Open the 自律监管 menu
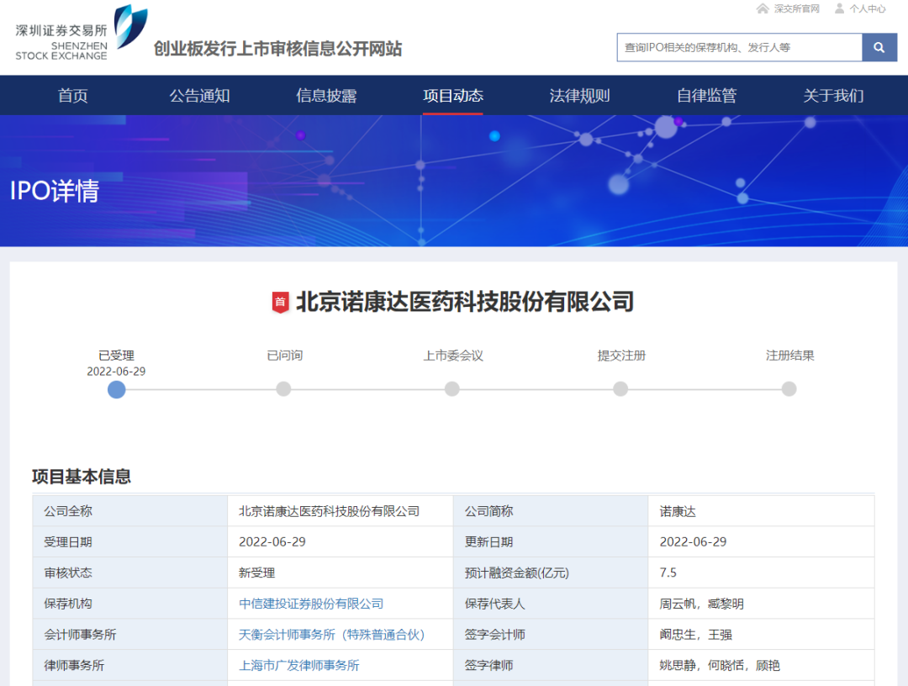Image resolution: width=908 pixels, height=686 pixels. [x=706, y=96]
